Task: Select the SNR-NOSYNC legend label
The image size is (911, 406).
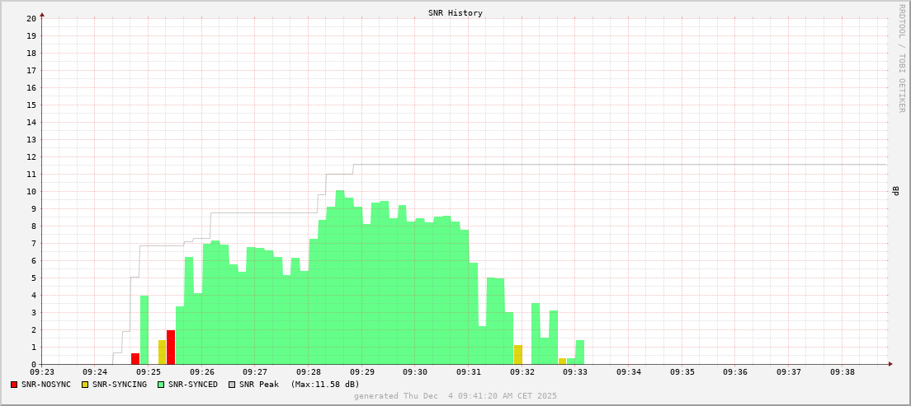Action: [x=46, y=385]
